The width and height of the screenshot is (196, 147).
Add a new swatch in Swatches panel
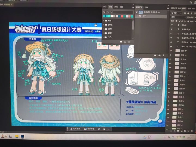pos(125,42)
